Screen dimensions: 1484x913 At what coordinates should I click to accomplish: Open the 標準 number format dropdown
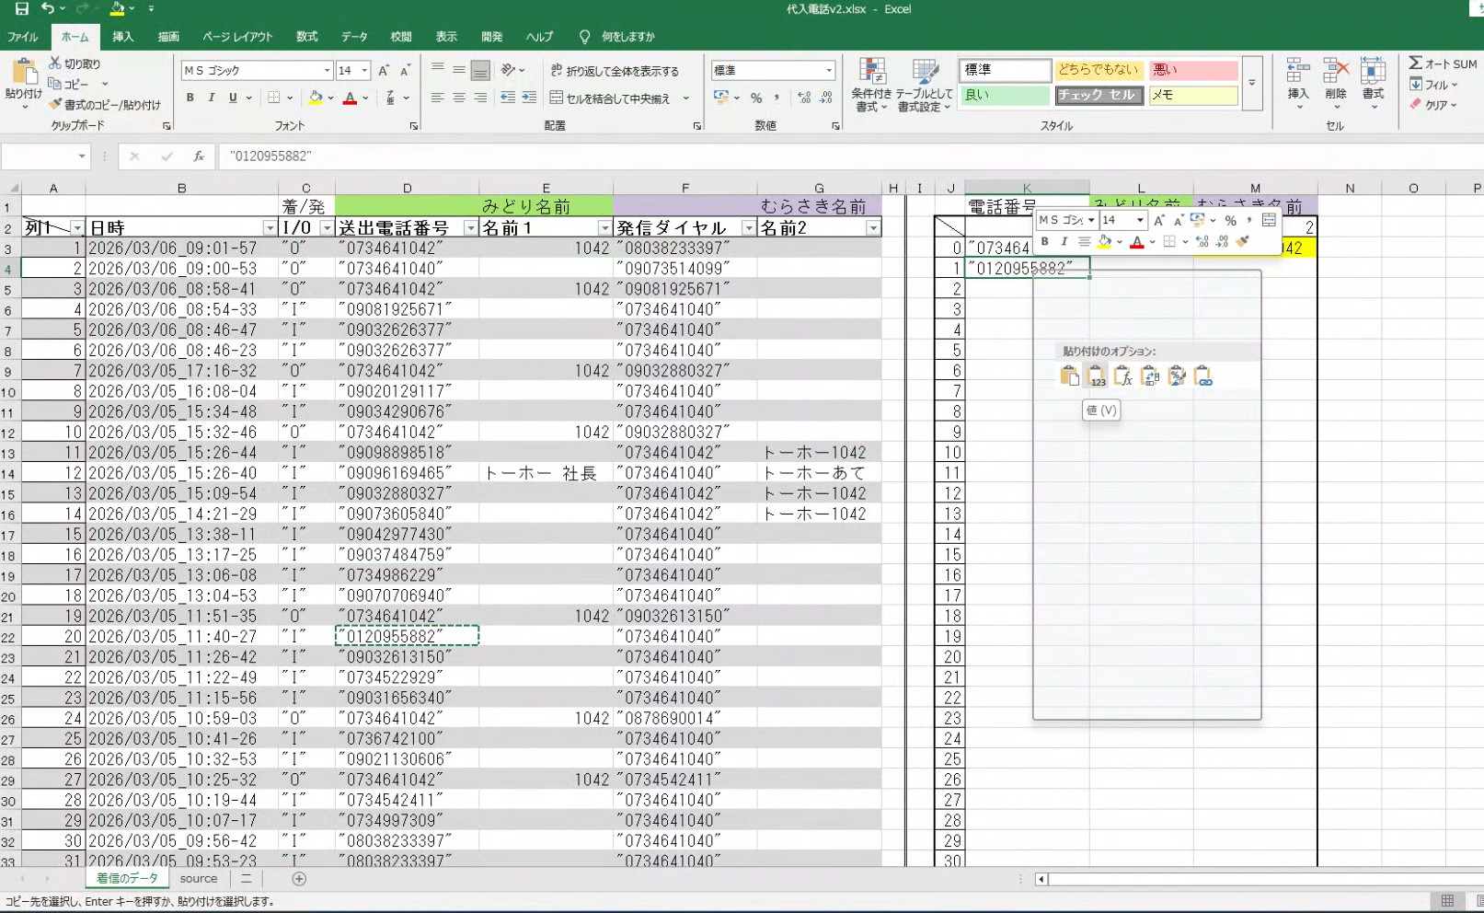828,71
